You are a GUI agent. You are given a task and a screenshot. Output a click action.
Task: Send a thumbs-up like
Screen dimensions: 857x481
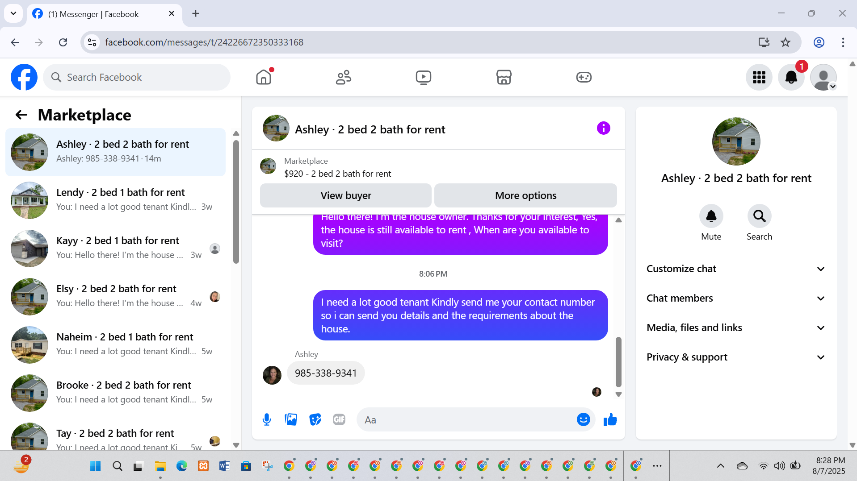coord(610,419)
